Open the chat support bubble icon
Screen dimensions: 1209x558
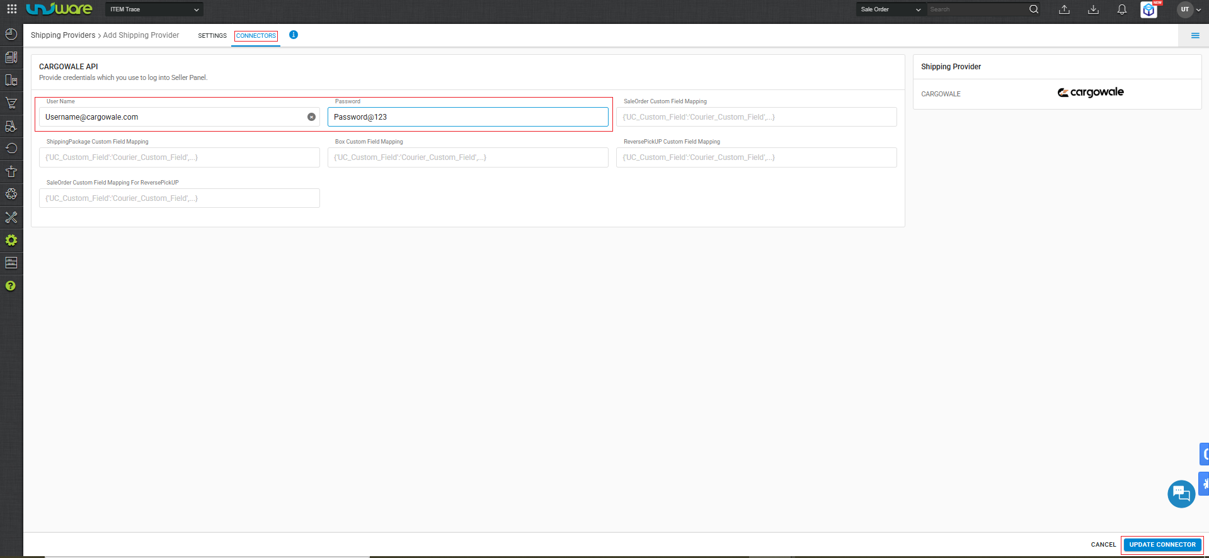1181,494
